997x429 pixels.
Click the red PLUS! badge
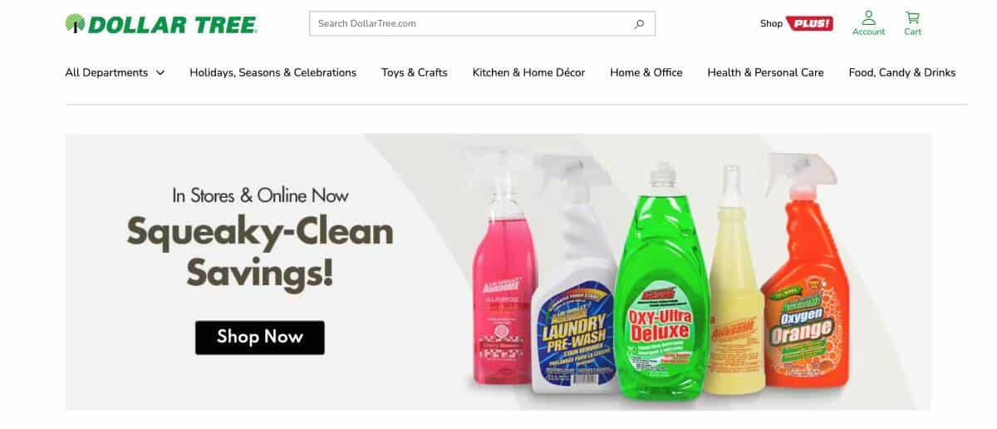tap(809, 23)
